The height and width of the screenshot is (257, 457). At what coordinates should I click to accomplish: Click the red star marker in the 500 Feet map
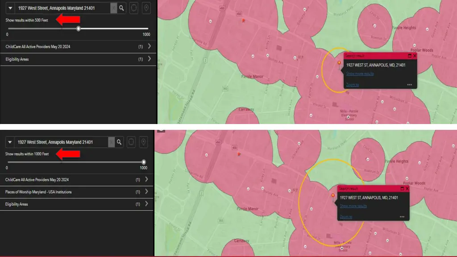tap(243, 21)
